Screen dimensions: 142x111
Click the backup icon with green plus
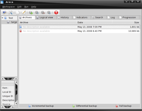tap(31, 12)
